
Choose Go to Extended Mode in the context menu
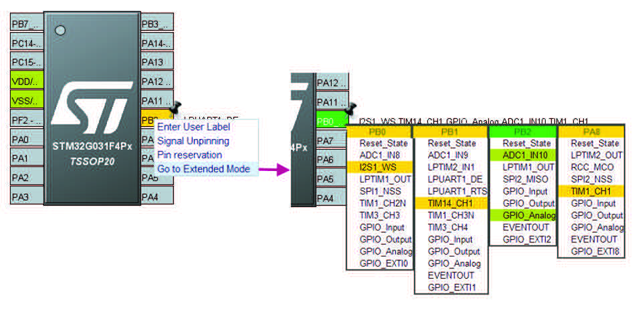[204, 168]
